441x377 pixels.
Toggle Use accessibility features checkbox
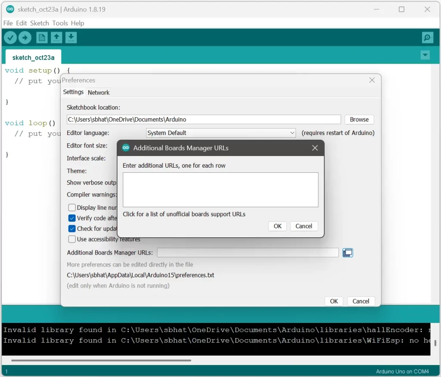click(72, 239)
